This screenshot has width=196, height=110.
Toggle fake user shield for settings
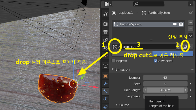coord(179,47)
